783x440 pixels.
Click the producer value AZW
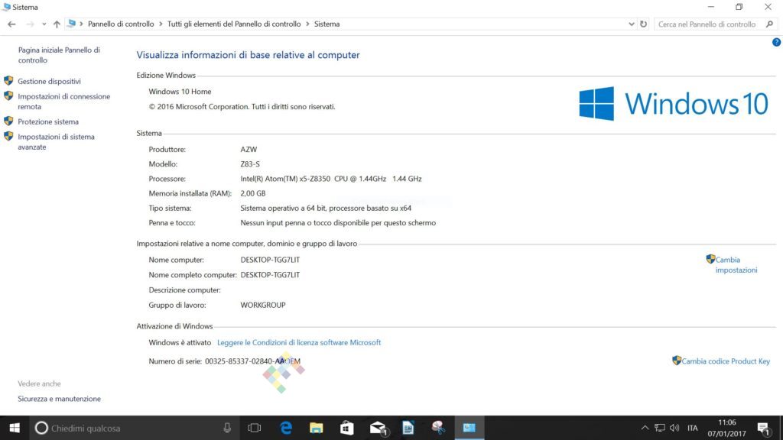click(249, 149)
